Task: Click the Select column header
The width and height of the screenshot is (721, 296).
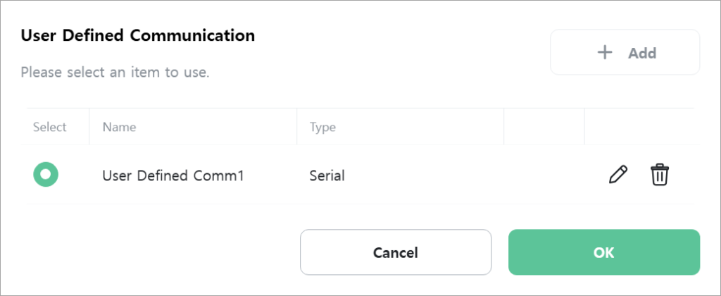Action: [x=50, y=127]
